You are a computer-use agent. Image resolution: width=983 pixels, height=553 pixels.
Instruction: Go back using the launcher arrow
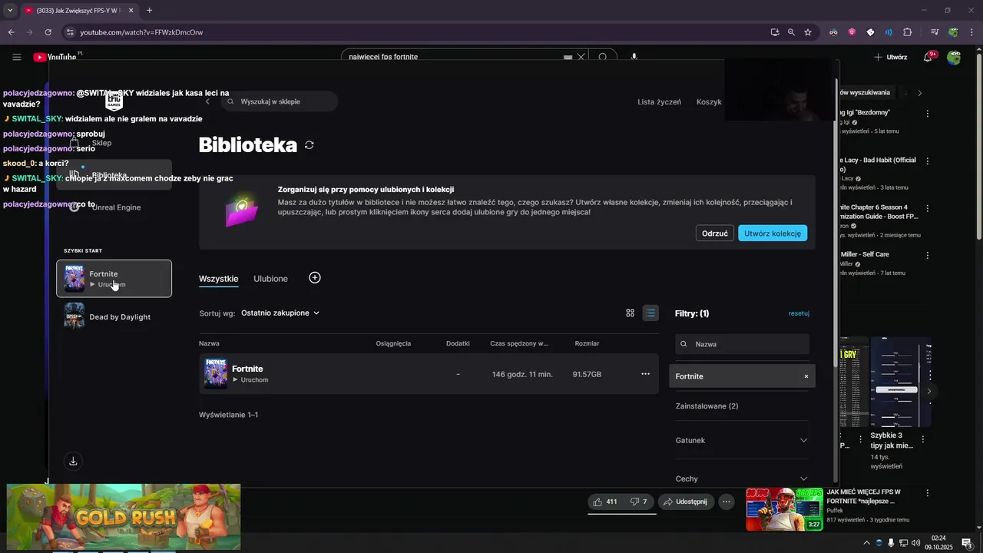click(207, 101)
